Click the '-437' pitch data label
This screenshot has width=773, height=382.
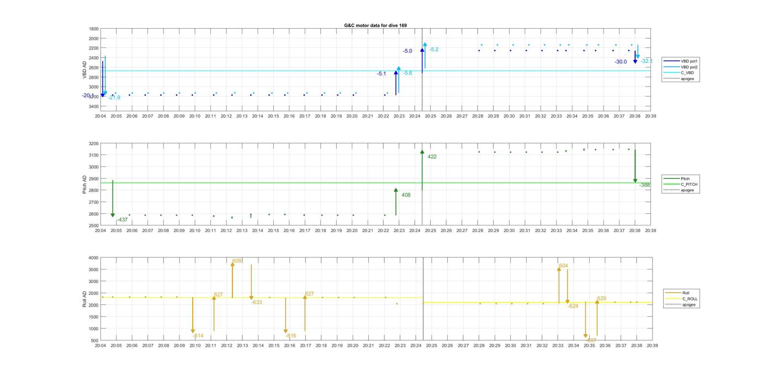[122, 220]
